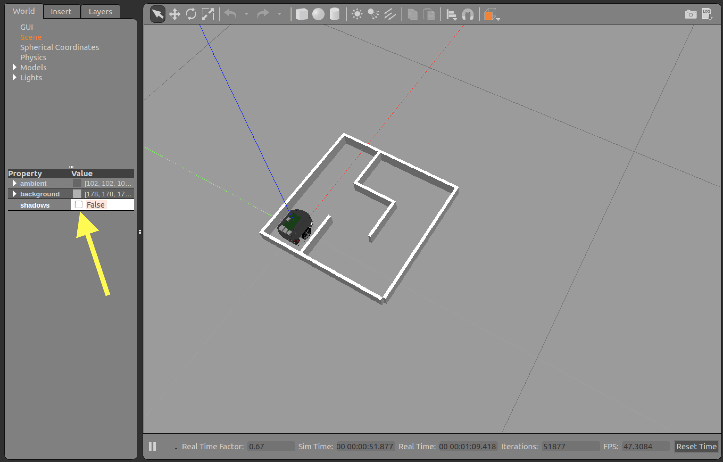This screenshot has width=723, height=462.
Task: Activate the translate mode tool
Action: pyautogui.click(x=174, y=14)
